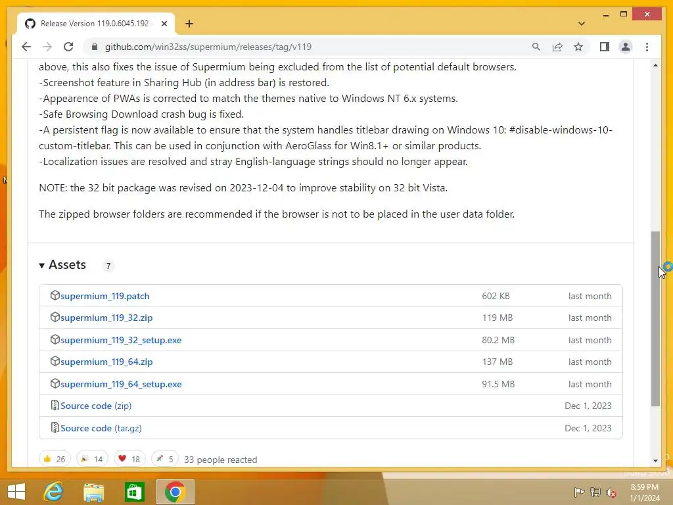
Task: Click the '137 MB' file size
Action: (x=497, y=362)
